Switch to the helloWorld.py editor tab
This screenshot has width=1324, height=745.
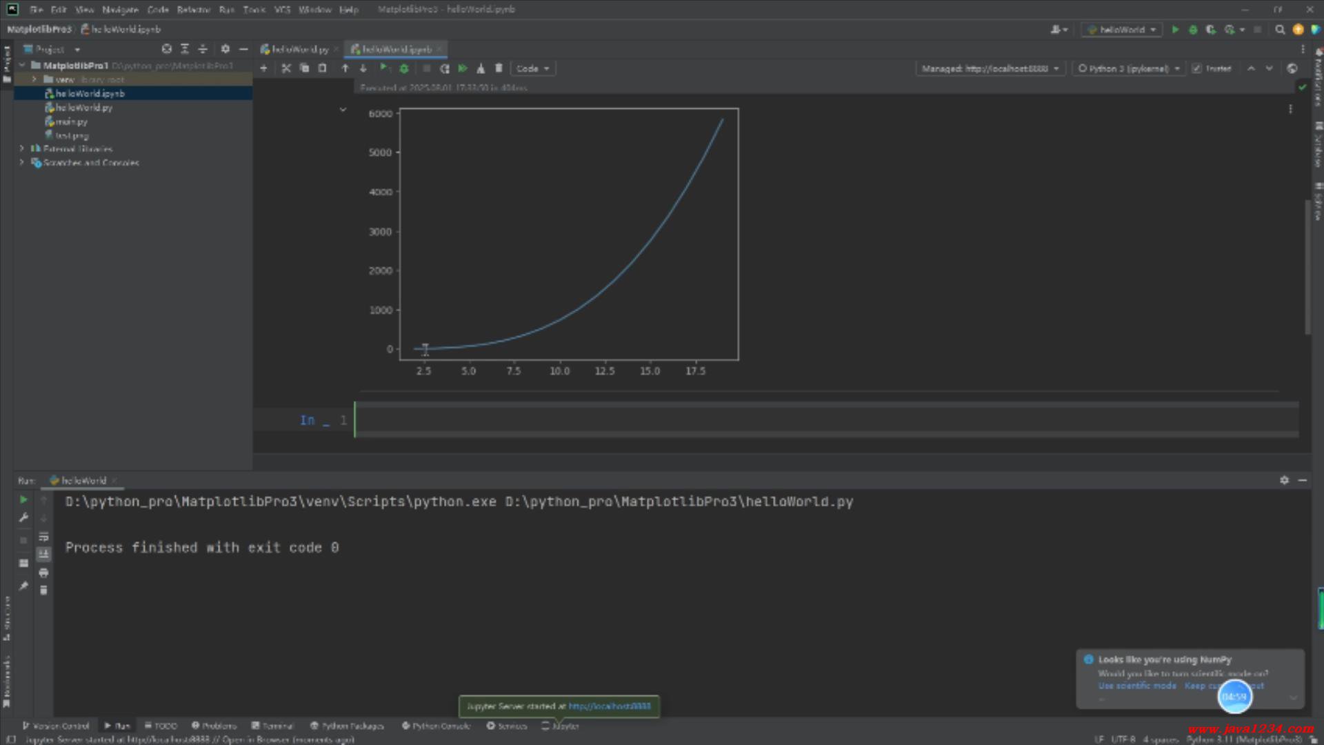[x=299, y=49]
